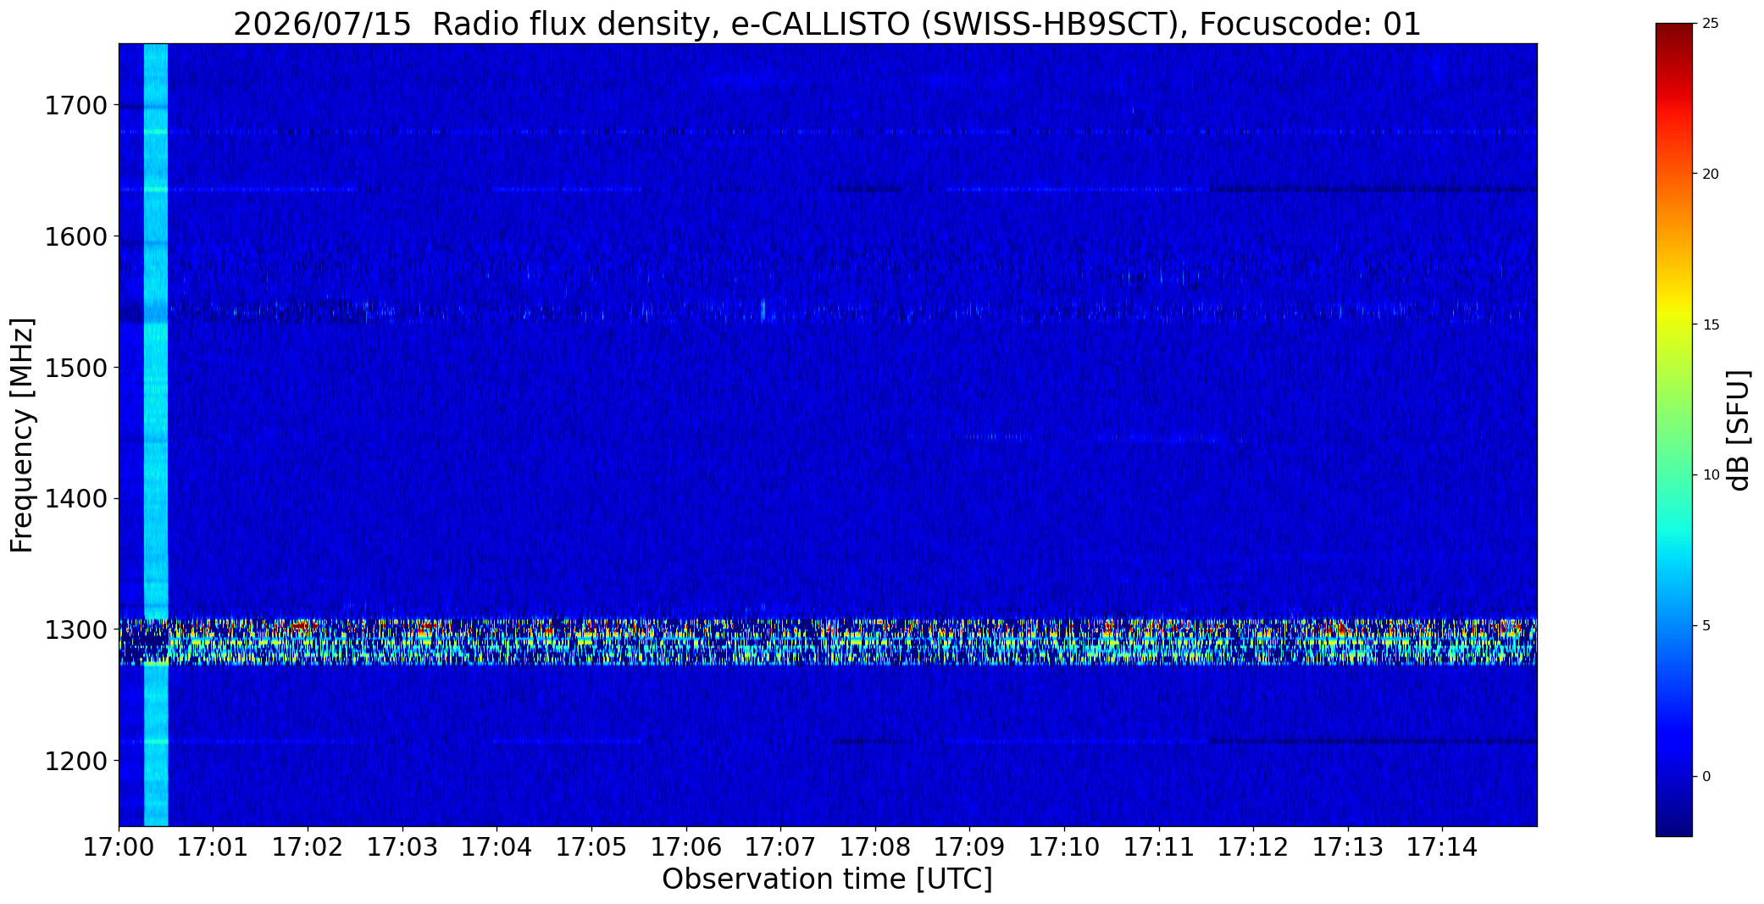The height and width of the screenshot is (904, 1764).
Task: Click the Observation time [UTC] axis label
Action: point(827,879)
